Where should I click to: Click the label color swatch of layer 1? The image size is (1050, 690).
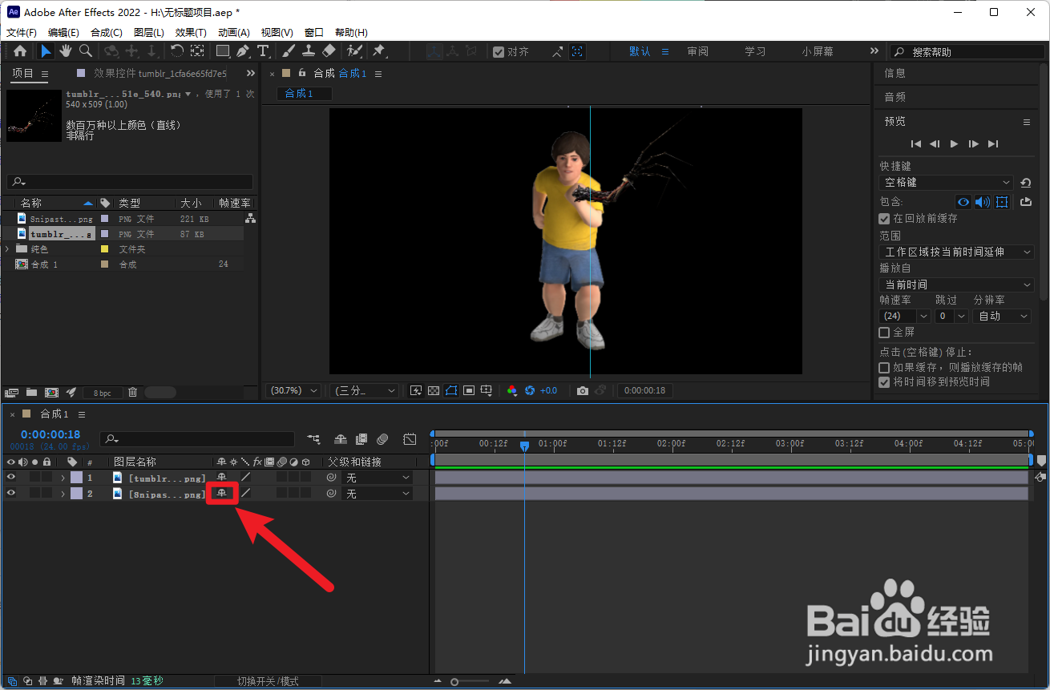[x=76, y=478]
